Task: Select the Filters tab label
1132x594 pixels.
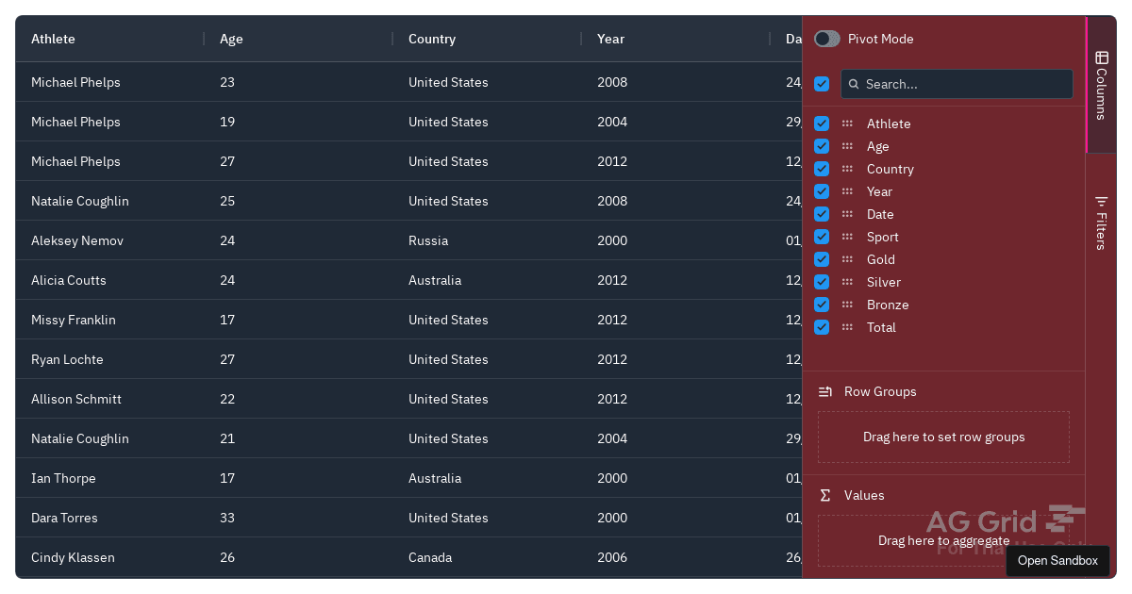Action: click(x=1101, y=229)
